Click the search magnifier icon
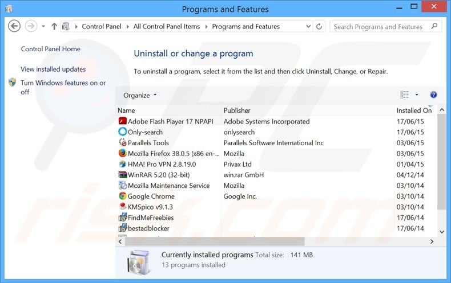 click(x=434, y=26)
